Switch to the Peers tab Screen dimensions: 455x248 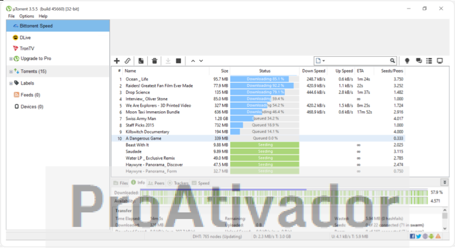tap(156, 183)
